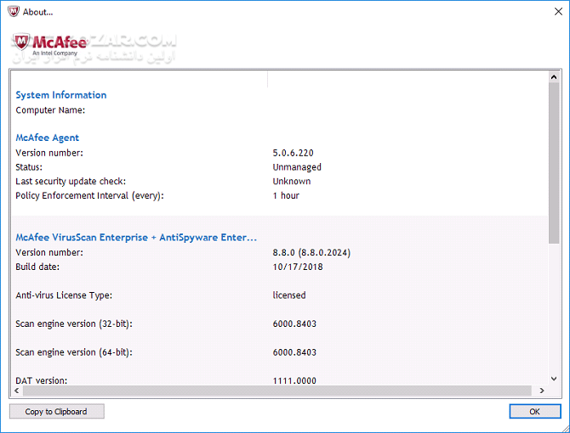
Task: Click Last security update check label
Action: [x=71, y=182]
